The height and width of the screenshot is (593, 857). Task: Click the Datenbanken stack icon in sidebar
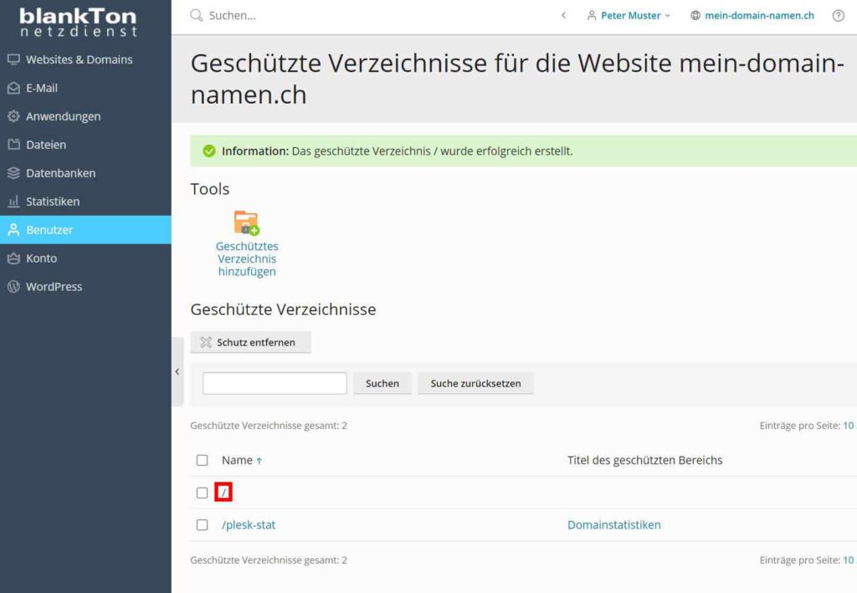[13, 173]
